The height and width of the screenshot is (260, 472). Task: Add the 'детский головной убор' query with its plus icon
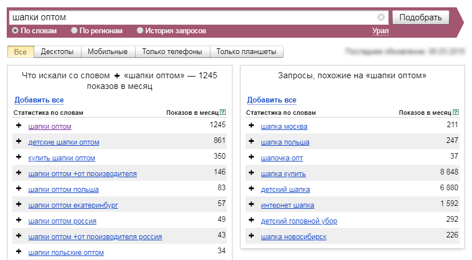[251, 220]
